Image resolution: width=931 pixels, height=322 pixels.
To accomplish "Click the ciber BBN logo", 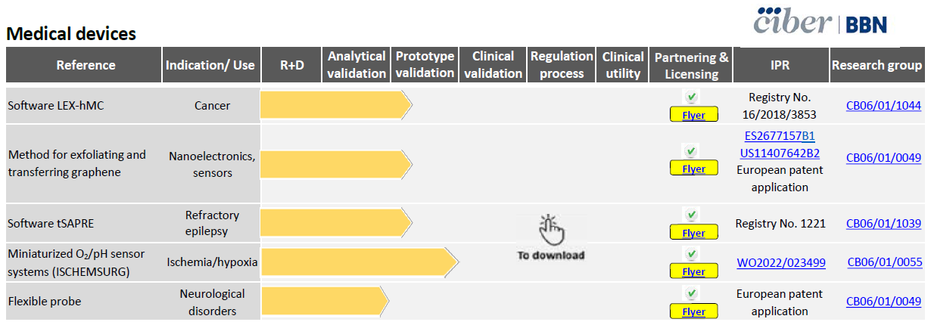I will pos(820,22).
